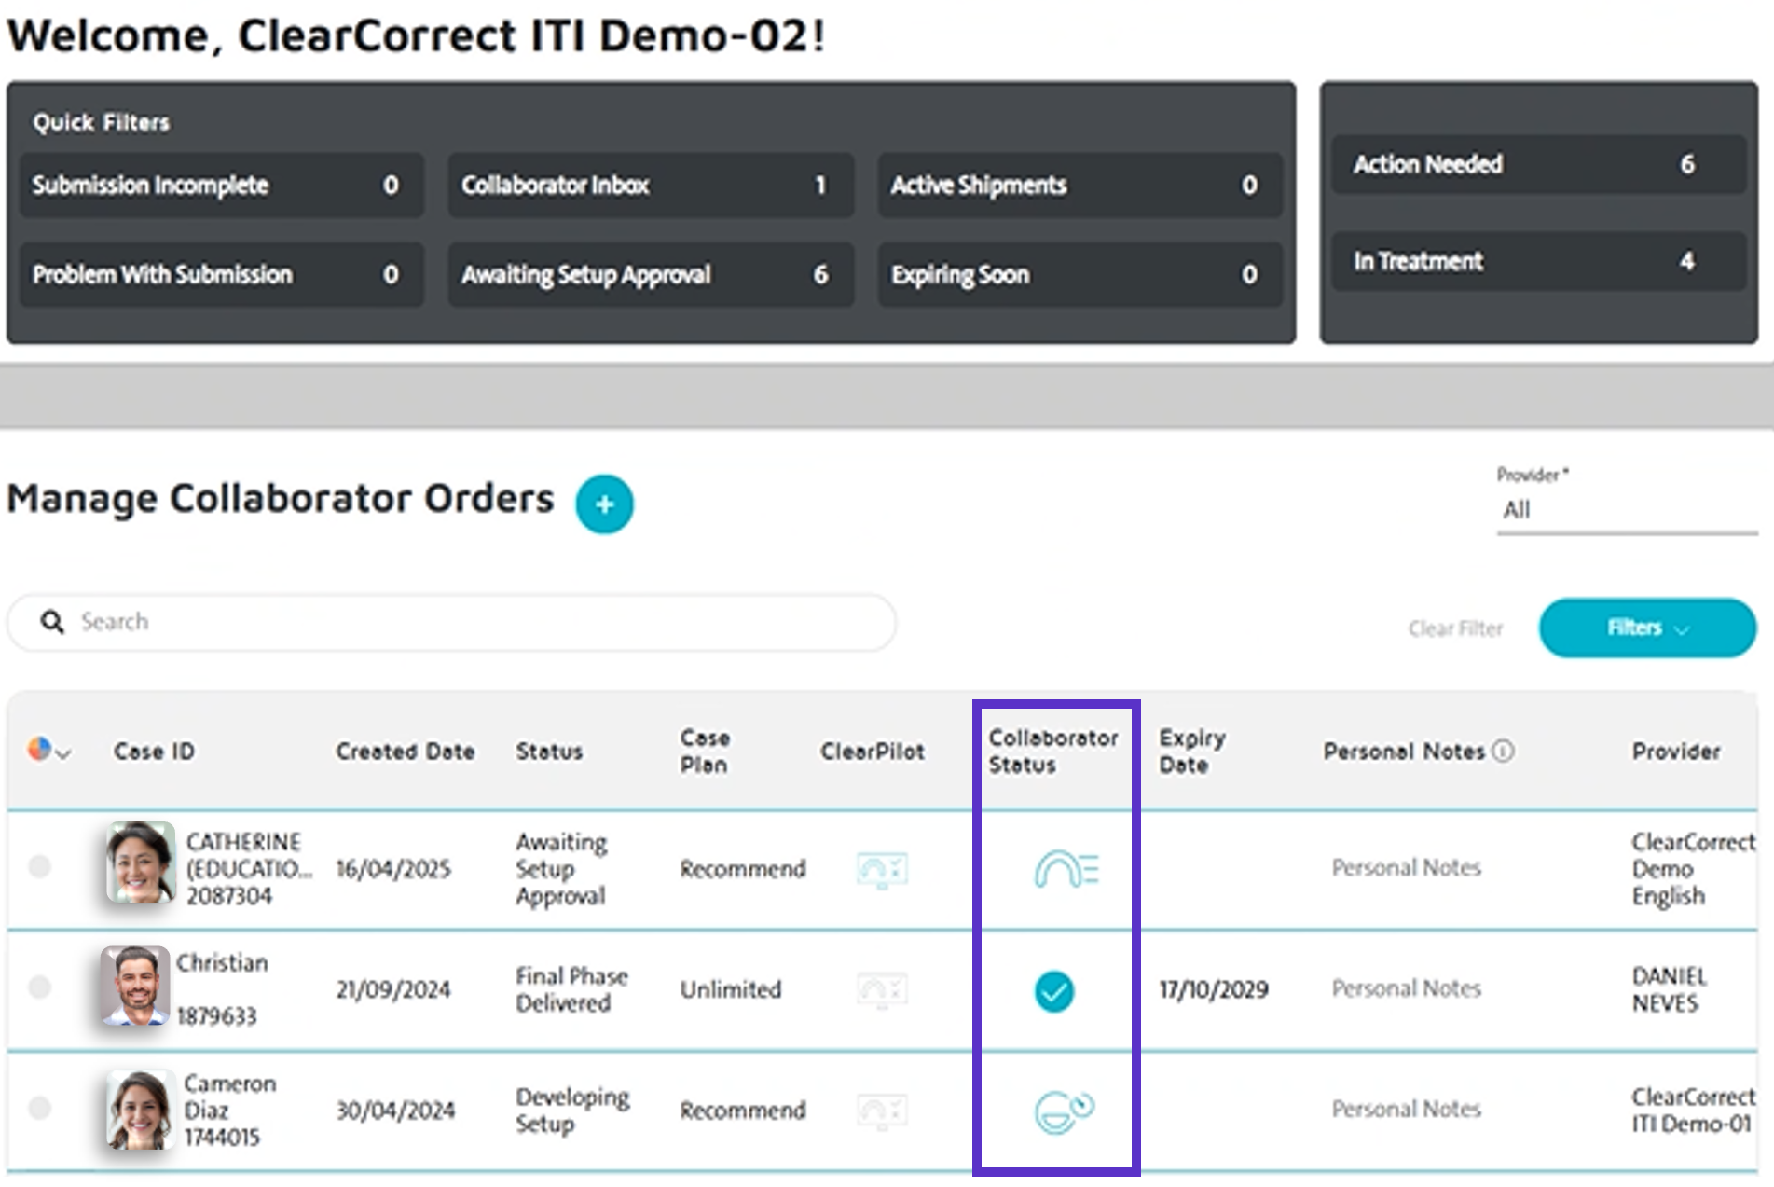Edit Personal Notes for Christian's case

(x=1406, y=988)
